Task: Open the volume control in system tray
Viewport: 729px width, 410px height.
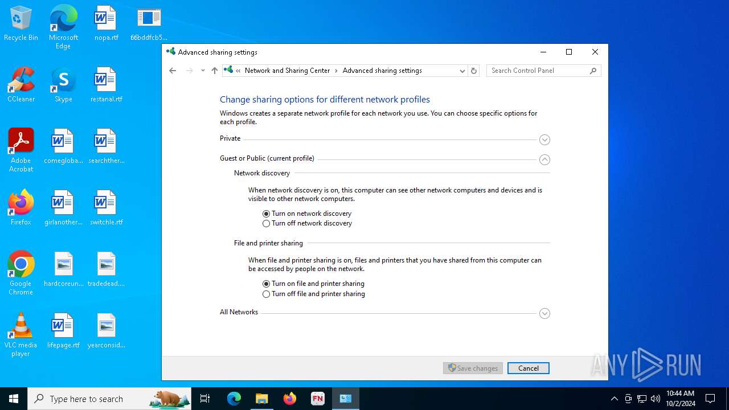Action: click(656, 399)
